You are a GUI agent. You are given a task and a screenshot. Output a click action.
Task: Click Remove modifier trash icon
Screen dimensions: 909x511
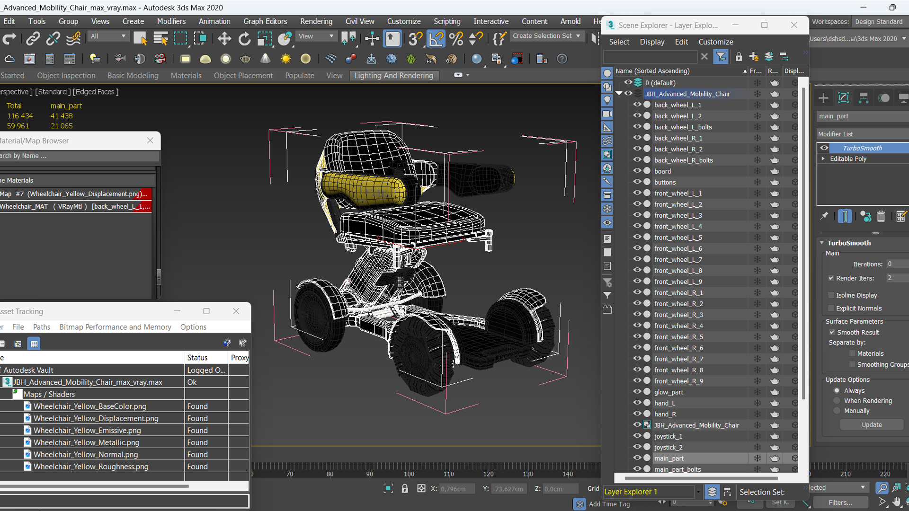pyautogui.click(x=881, y=216)
